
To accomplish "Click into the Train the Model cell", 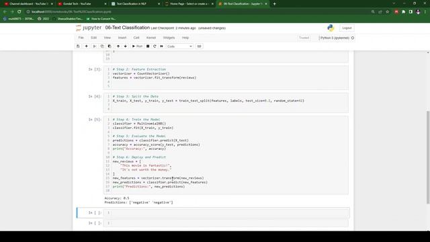I will 226,155.
